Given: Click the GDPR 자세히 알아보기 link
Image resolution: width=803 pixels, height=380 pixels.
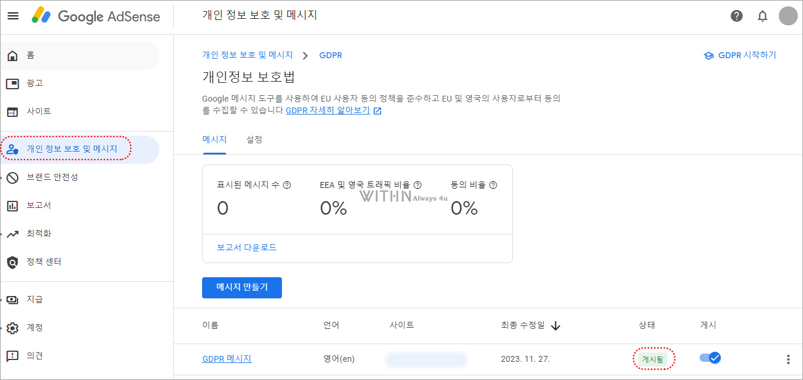Looking at the screenshot, I should click(x=328, y=110).
